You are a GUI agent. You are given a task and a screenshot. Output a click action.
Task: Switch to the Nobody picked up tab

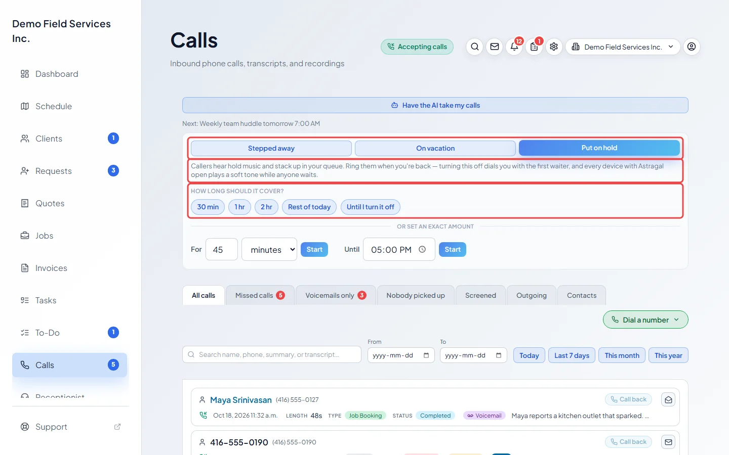[x=416, y=295]
